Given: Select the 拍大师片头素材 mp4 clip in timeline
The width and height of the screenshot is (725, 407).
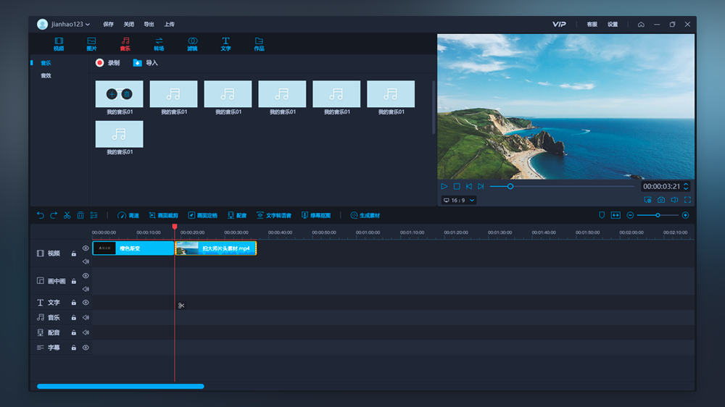Looking at the screenshot, I should pos(216,248).
